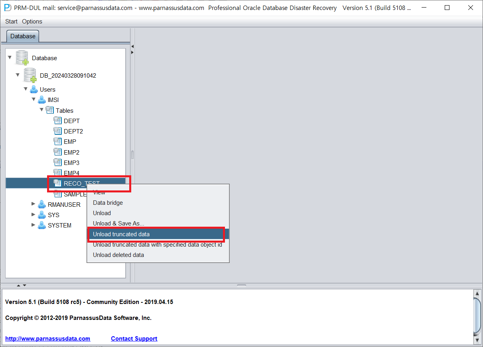Collapse the IMSI user node
The image size is (483, 347).
point(34,99)
